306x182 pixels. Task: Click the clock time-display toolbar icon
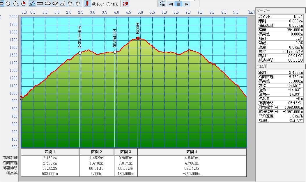(8, 4)
